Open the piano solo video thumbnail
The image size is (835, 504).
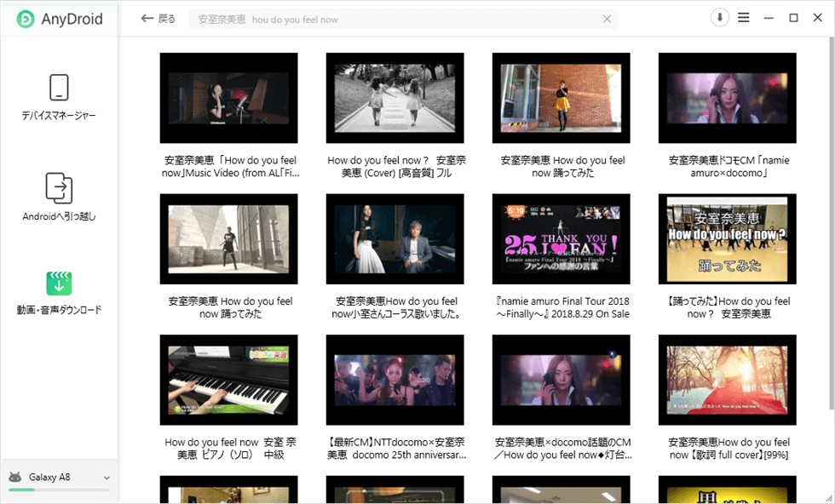pyautogui.click(x=228, y=380)
